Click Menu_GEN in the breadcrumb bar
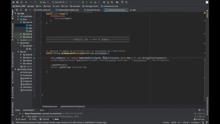Screen dimensions: 220x124 coord(19,6)
